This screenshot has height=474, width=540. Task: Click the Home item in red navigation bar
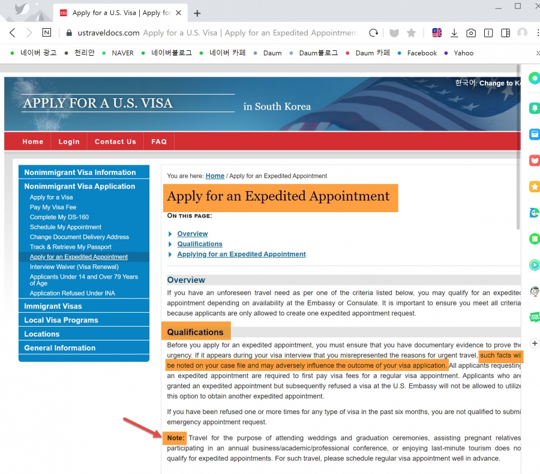[x=33, y=141]
